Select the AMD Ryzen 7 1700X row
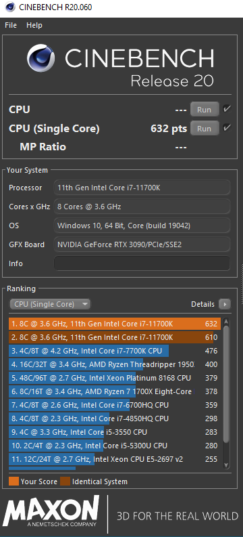This screenshot has width=243, height=537. [115, 391]
